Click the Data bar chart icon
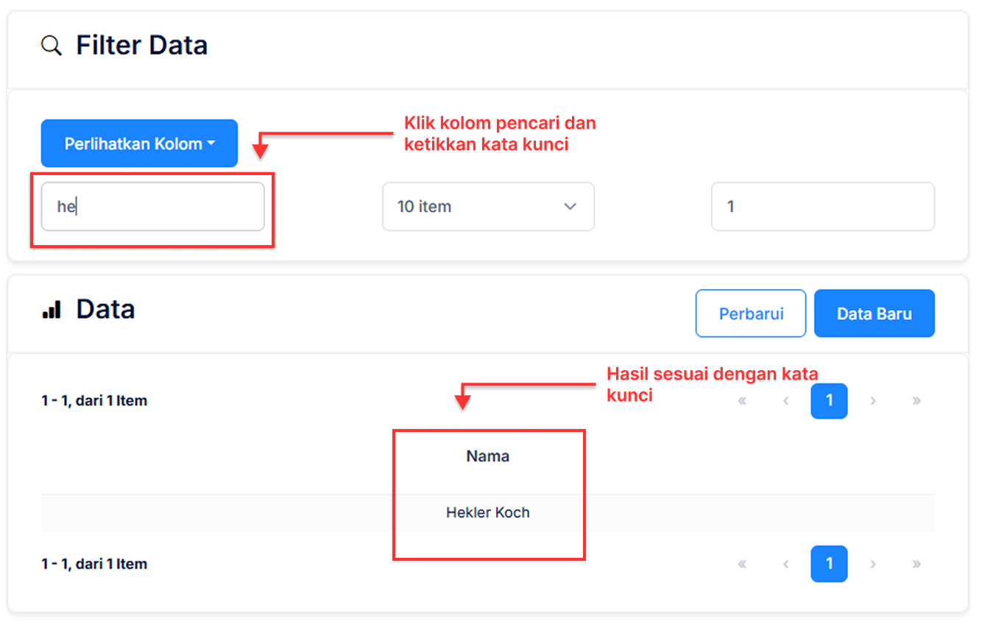This screenshot has width=982, height=627. coord(52,310)
